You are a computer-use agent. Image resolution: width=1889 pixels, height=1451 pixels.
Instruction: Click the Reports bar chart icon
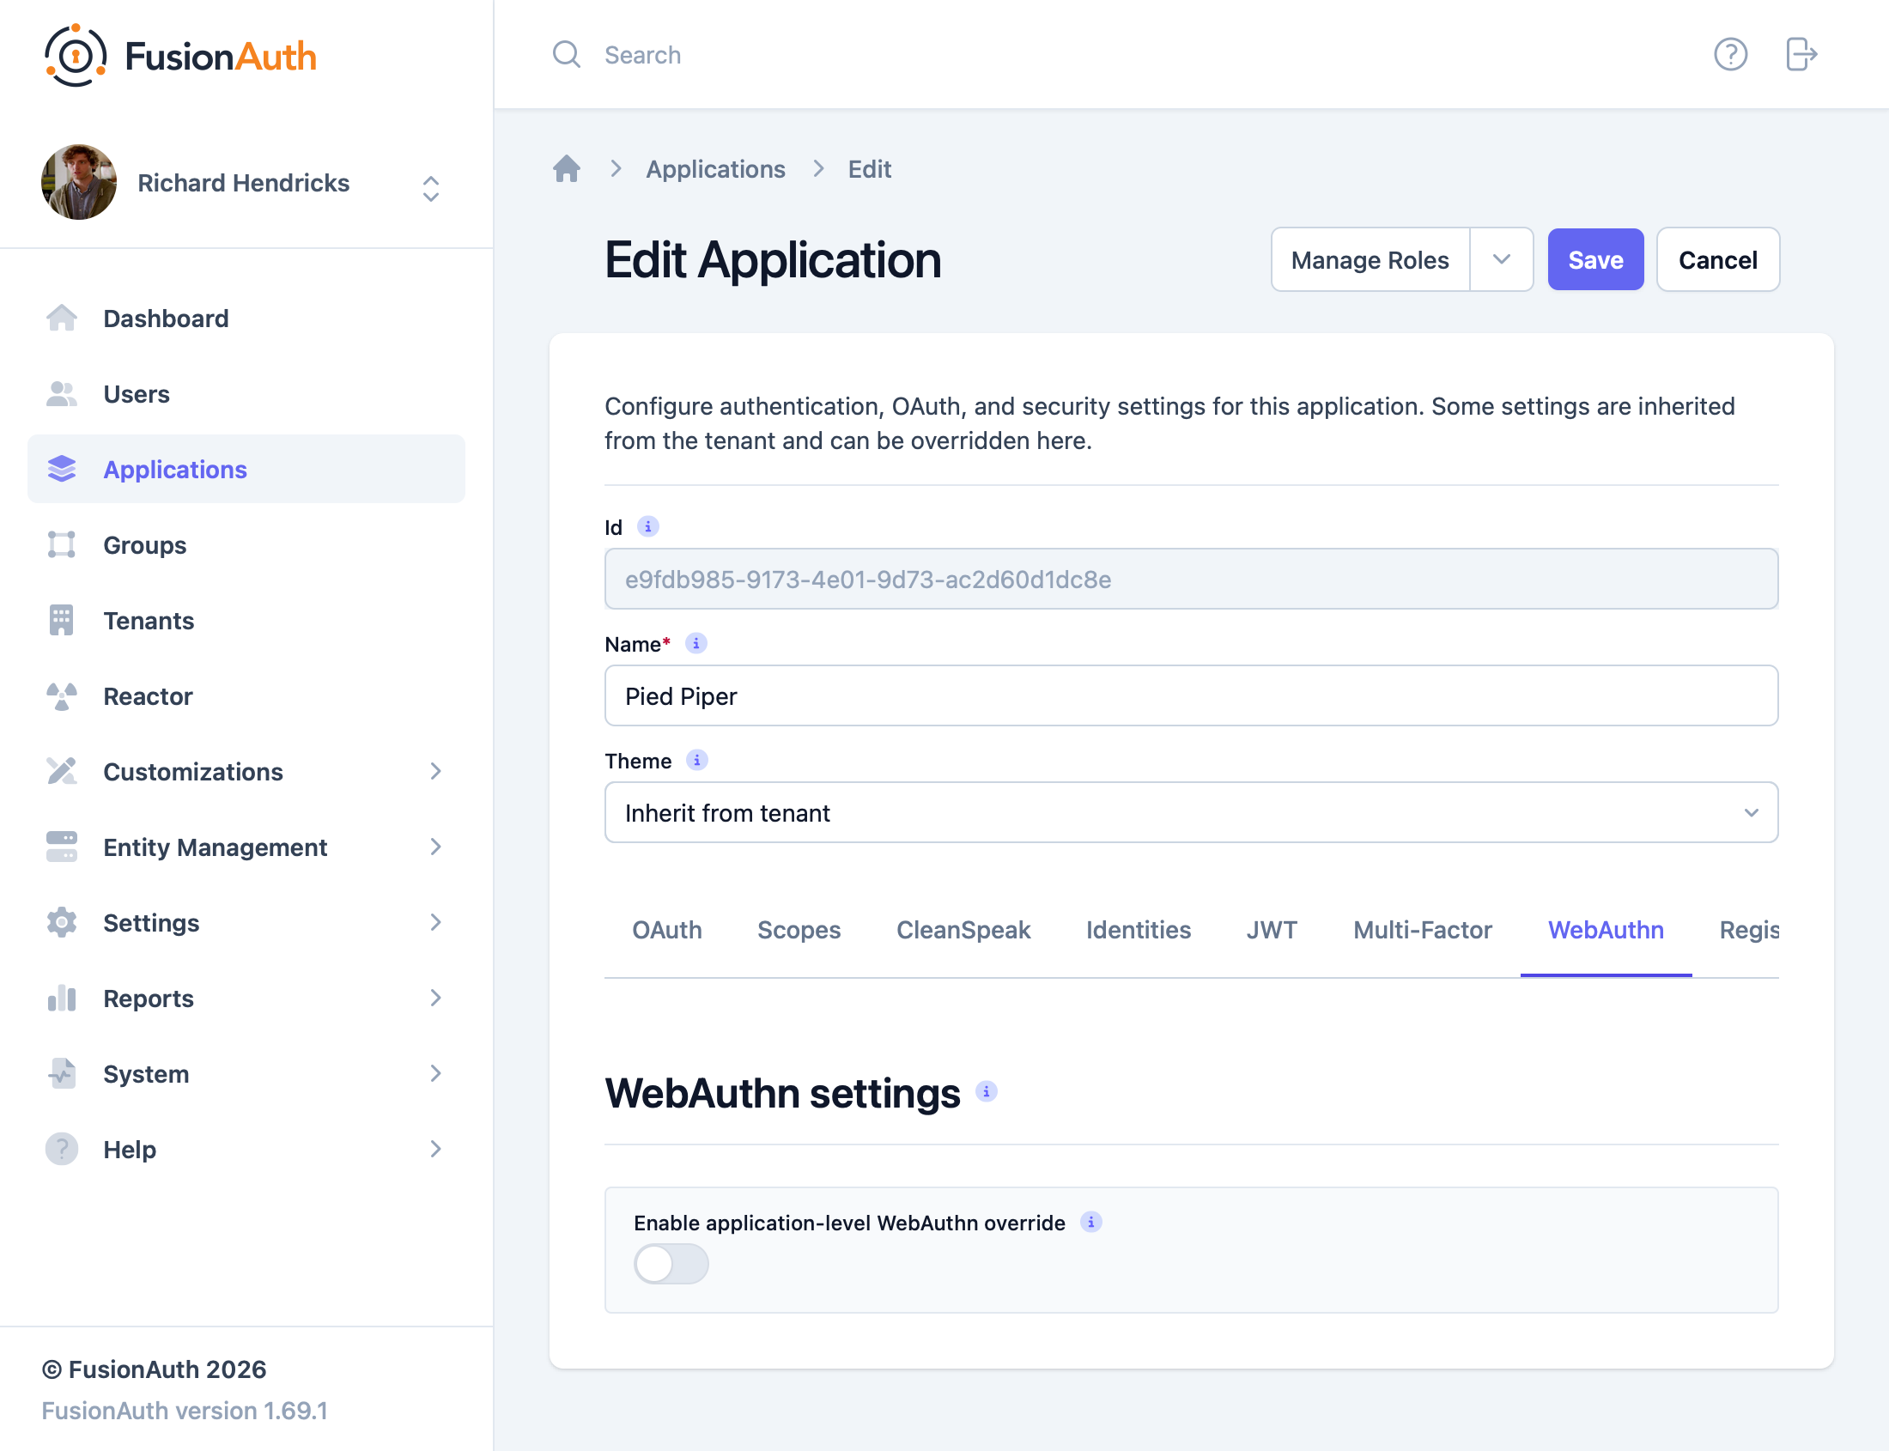[x=61, y=998]
